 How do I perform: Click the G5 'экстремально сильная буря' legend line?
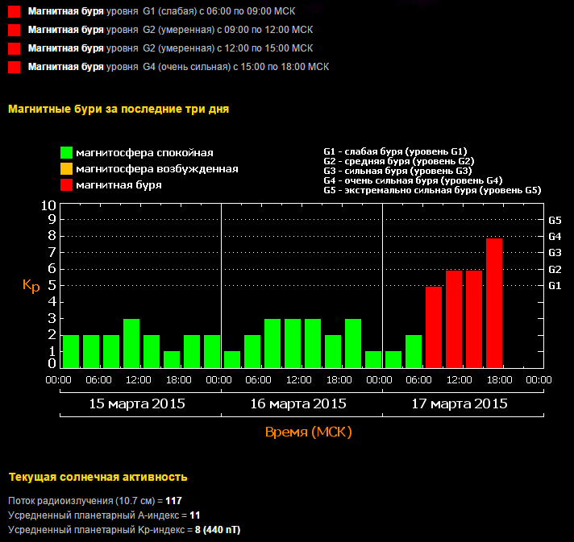[431, 191]
